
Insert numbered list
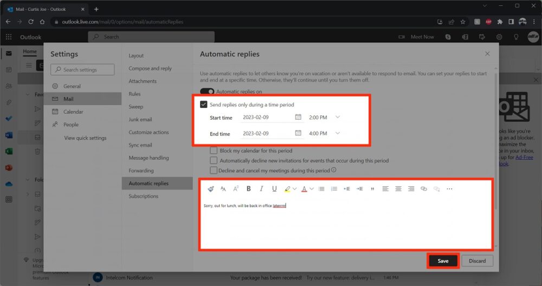click(334, 188)
